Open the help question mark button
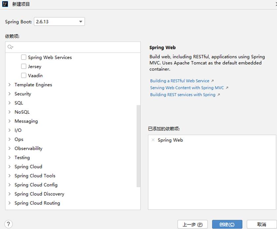 9,224
